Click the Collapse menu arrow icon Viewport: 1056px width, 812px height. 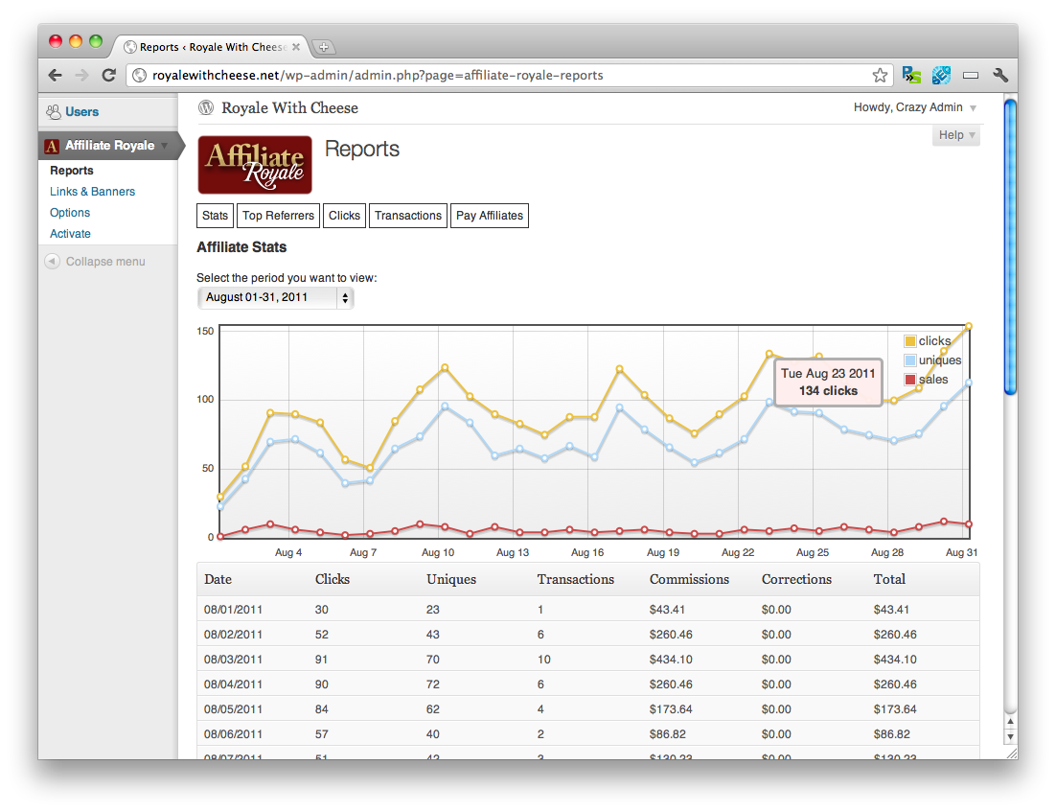[x=51, y=261]
